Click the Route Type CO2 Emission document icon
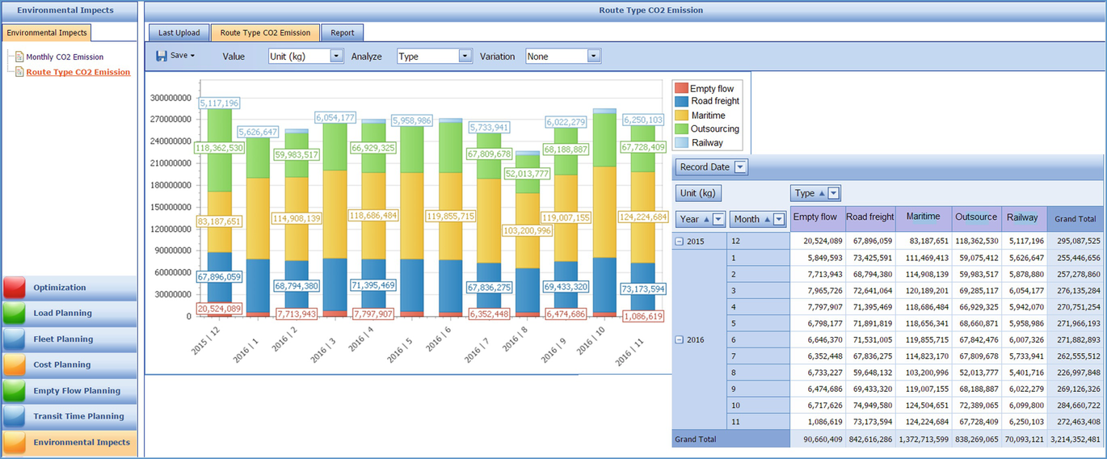 pos(19,72)
